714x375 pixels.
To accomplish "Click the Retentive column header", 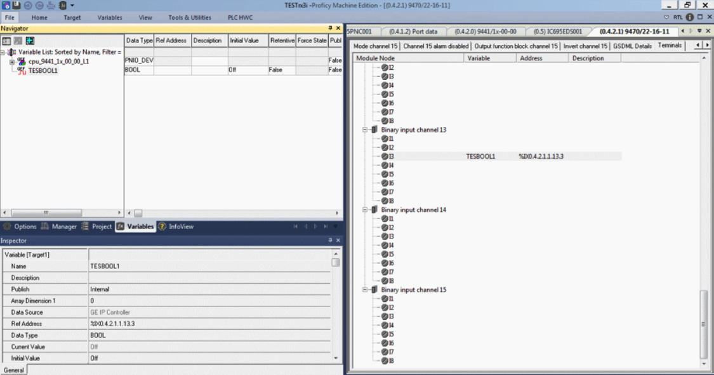I will pyautogui.click(x=282, y=41).
